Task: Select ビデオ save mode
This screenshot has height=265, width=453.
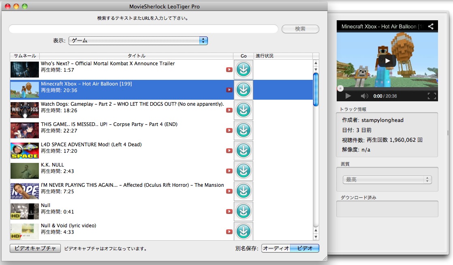Action: 305,248
